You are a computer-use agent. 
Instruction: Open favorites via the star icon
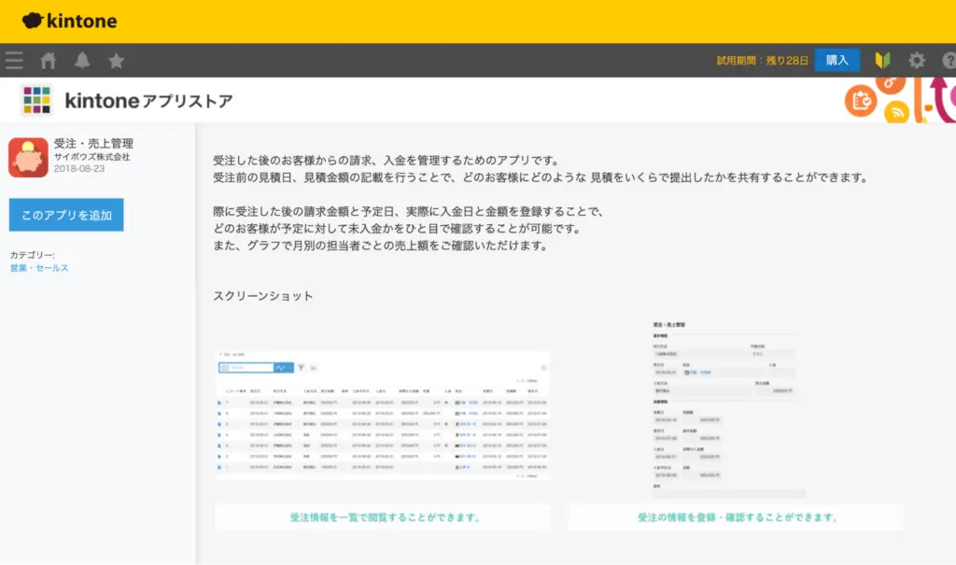115,59
